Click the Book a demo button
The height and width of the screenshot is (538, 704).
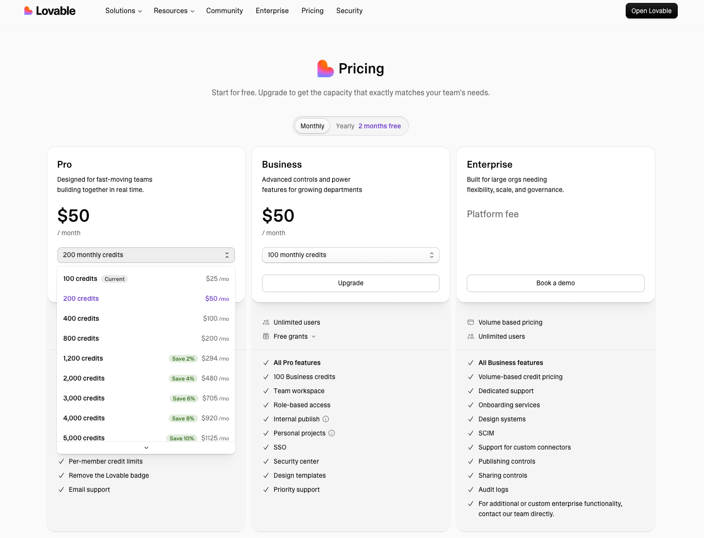(556, 283)
